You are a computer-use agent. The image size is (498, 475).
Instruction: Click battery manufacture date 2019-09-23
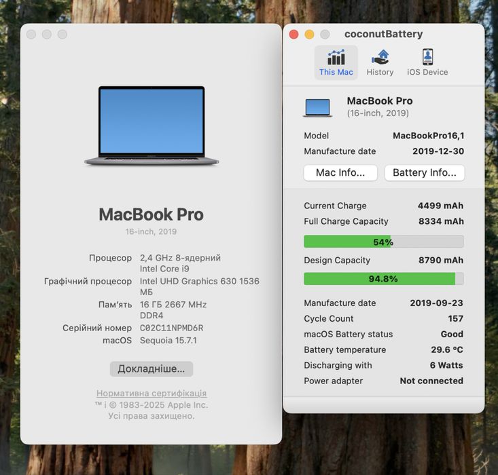point(436,303)
